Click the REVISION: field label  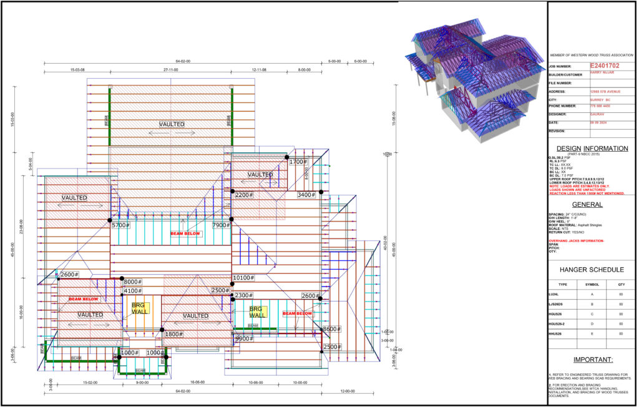557,131
